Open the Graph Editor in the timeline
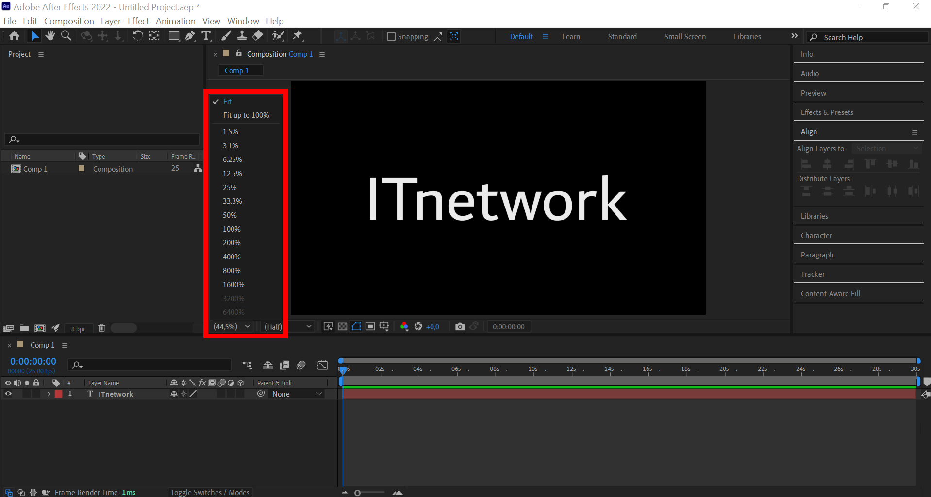The height and width of the screenshot is (497, 931). (x=322, y=365)
